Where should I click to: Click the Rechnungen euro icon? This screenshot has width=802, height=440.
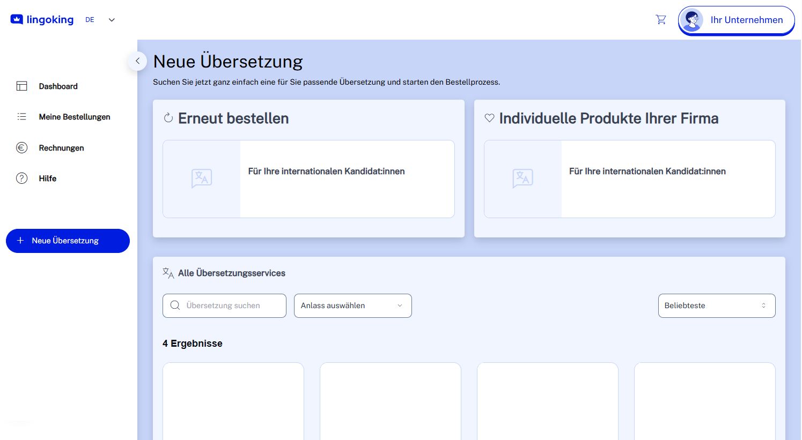pos(21,148)
